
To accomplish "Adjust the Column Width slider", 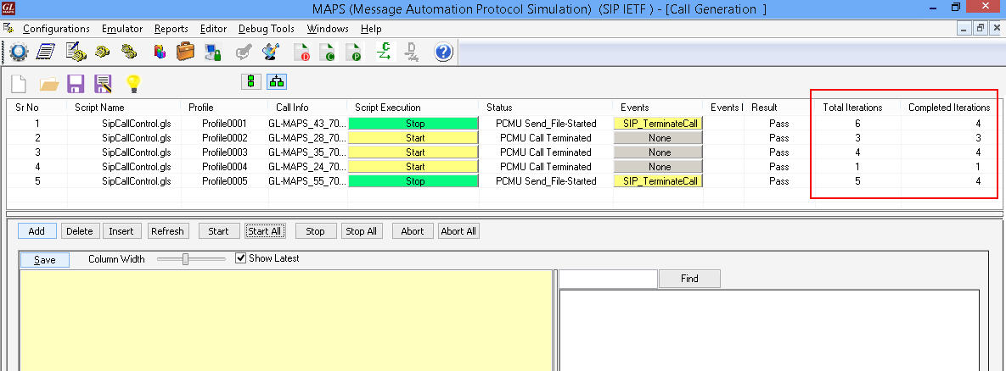I will click(x=185, y=259).
